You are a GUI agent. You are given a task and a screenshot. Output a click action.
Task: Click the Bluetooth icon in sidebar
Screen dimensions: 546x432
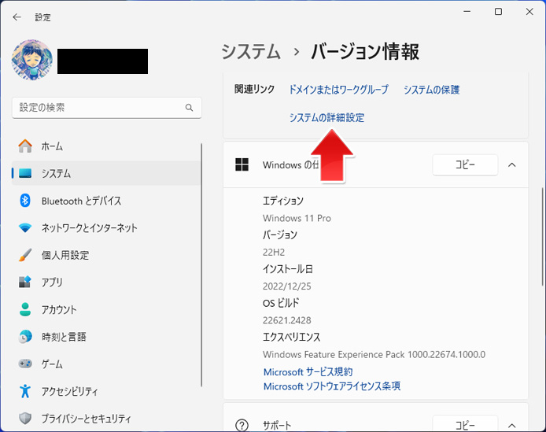click(x=25, y=201)
